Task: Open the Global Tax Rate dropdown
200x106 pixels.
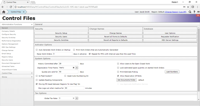Action: coord(77,98)
